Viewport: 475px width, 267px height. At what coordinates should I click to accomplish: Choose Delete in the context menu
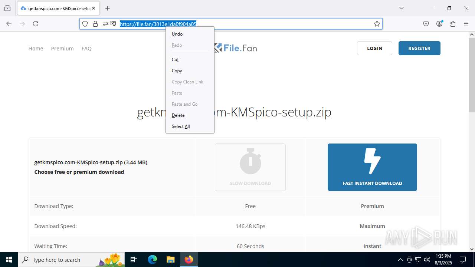click(x=190, y=115)
